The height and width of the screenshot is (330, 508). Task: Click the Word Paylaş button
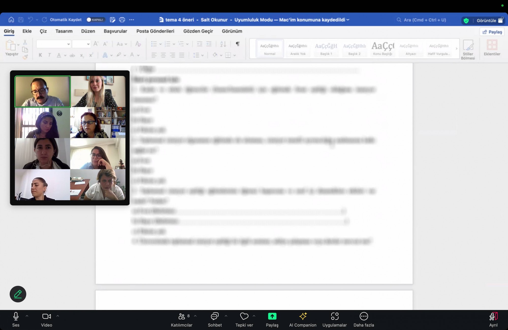(x=492, y=32)
